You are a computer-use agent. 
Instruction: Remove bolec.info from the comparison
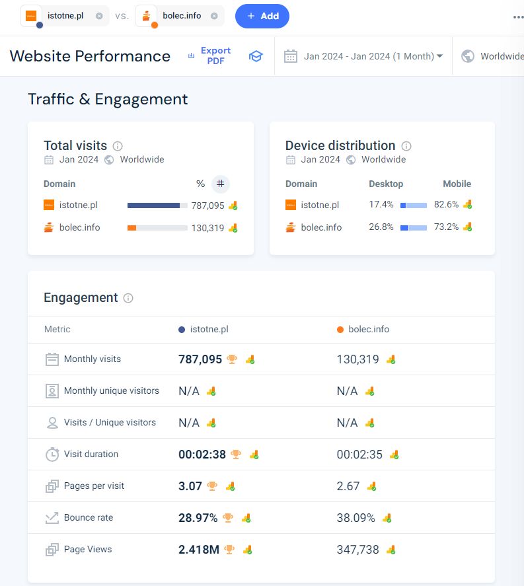coord(214,16)
